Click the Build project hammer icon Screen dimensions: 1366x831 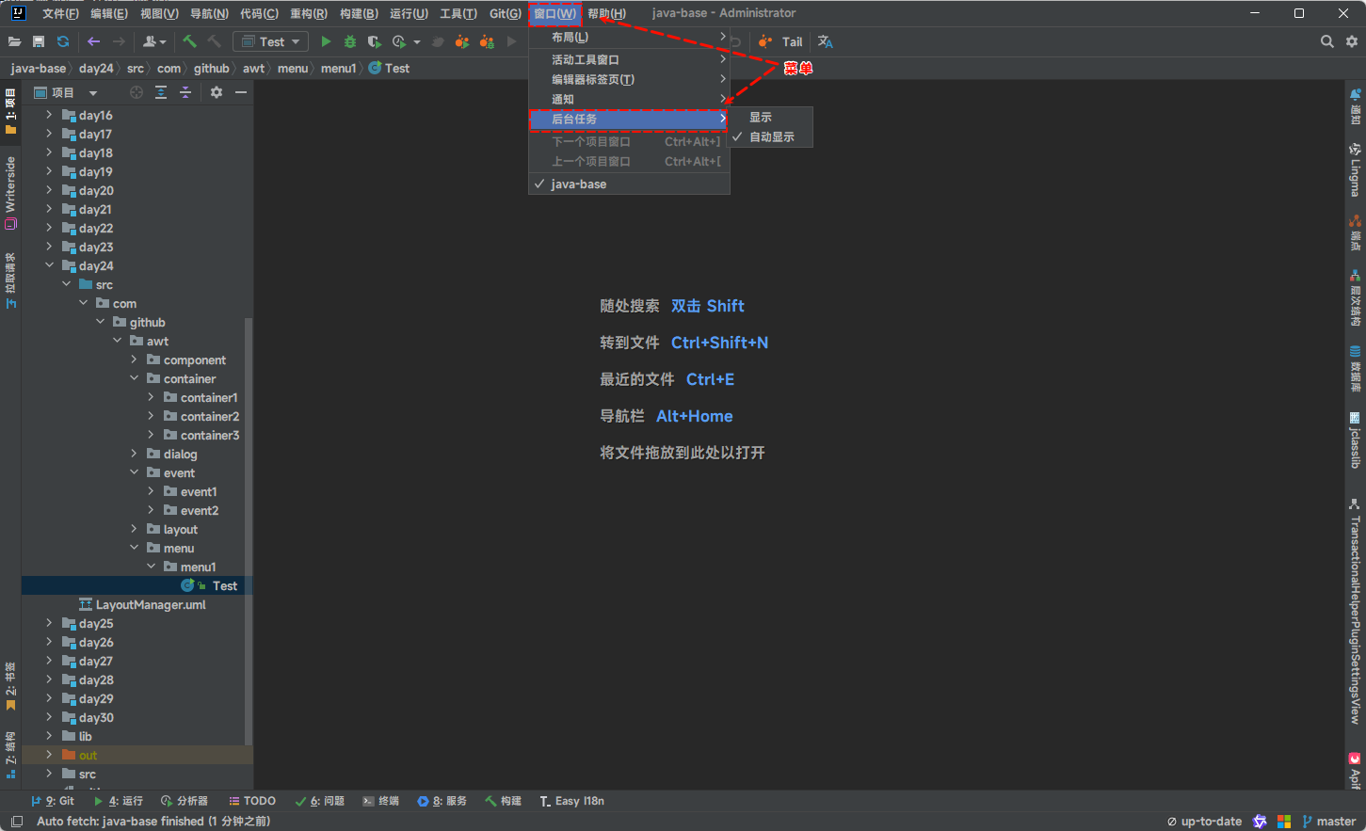(x=189, y=41)
